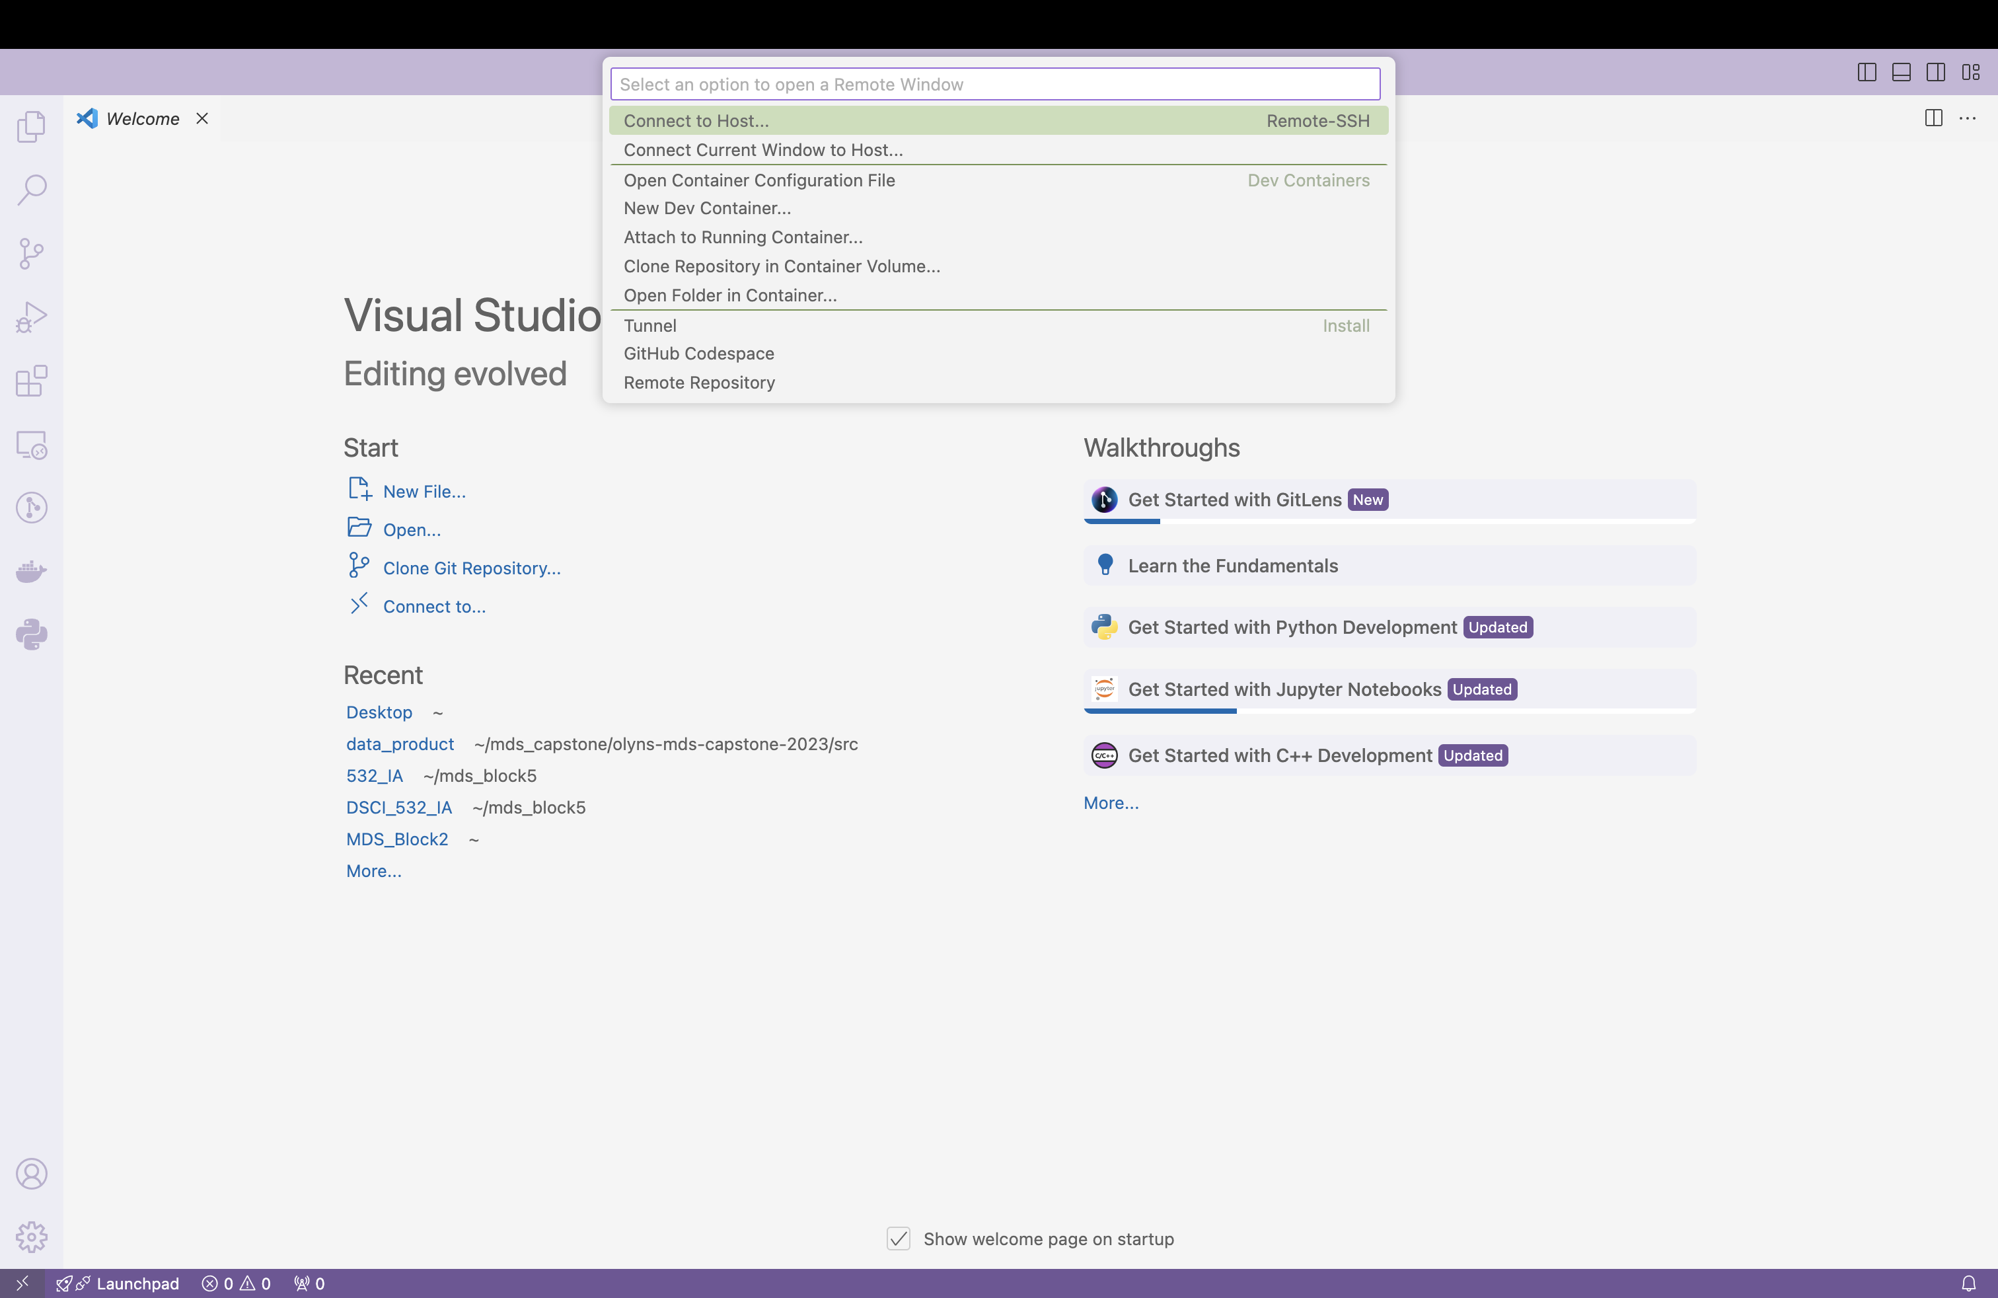1998x1298 pixels.
Task: Open the Explorer view icon
Action: pyautogui.click(x=31, y=127)
